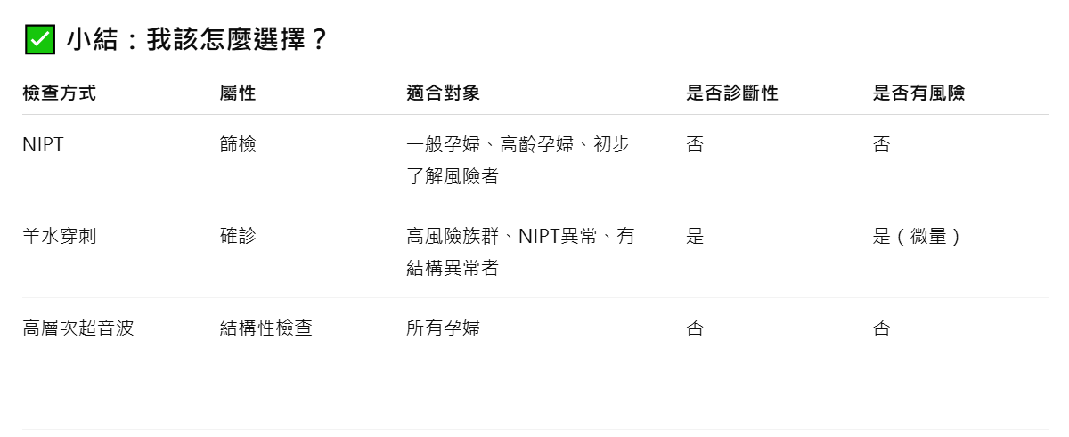Image resolution: width=1069 pixels, height=437 pixels.
Task: Select the 確診 attribute cell
Action: click(238, 237)
